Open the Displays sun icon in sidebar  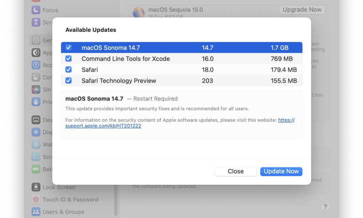pos(36,132)
